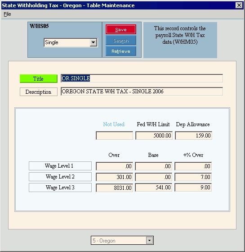Screen dimensions: 245x252
Task: Close the Table Maintenance window
Action: click(x=239, y=5)
